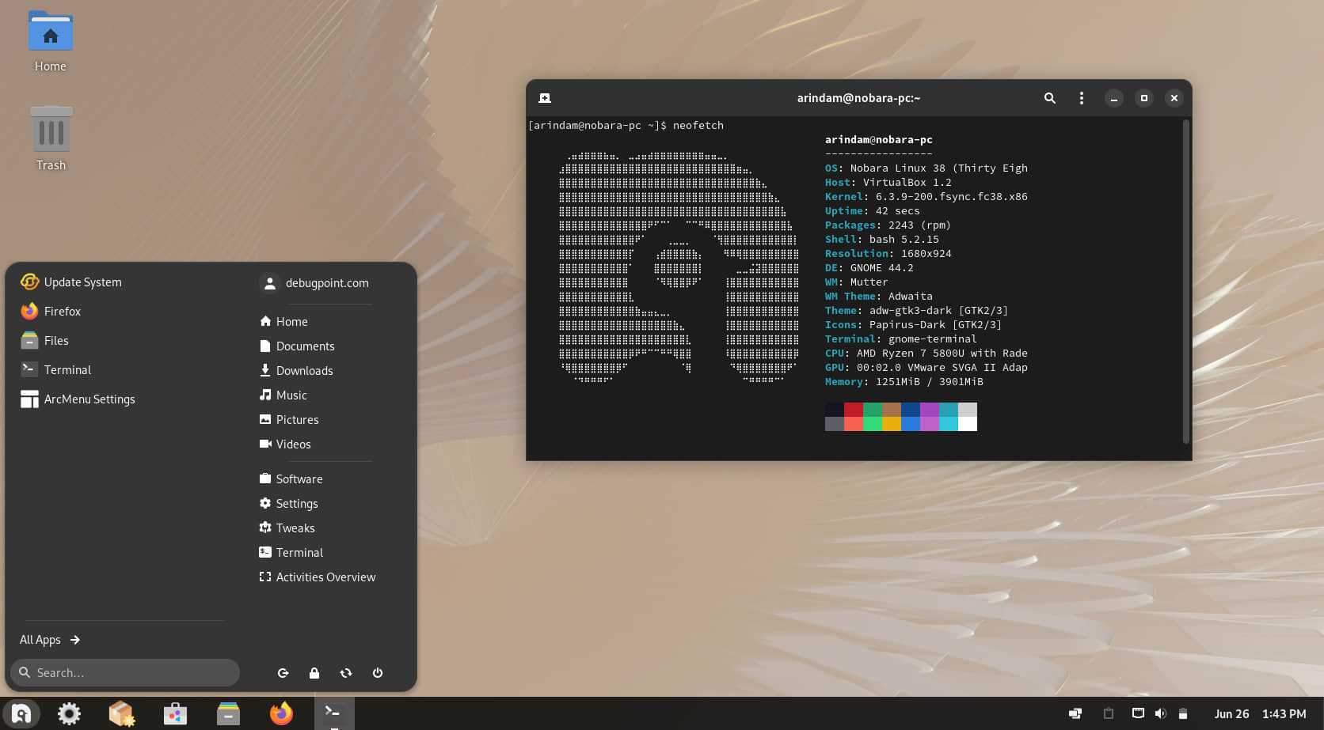Click ArcMenu Settings entry
1324x730 pixels.
(89, 399)
